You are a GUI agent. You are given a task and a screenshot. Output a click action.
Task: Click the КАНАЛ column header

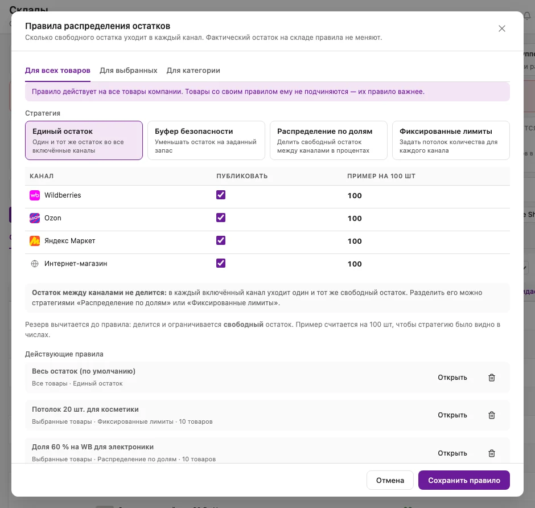coord(42,176)
